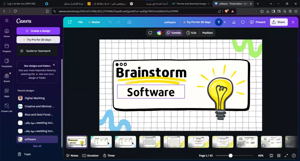The image size is (300, 161).
Task: Open the Timer tool
Action: (109, 156)
